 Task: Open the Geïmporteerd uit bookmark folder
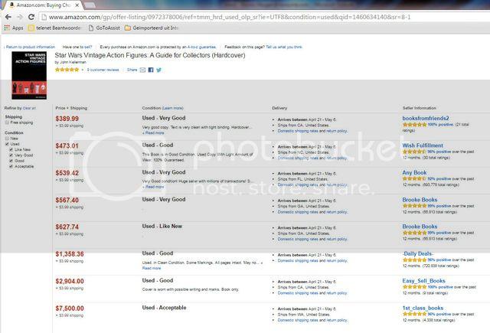[152, 28]
